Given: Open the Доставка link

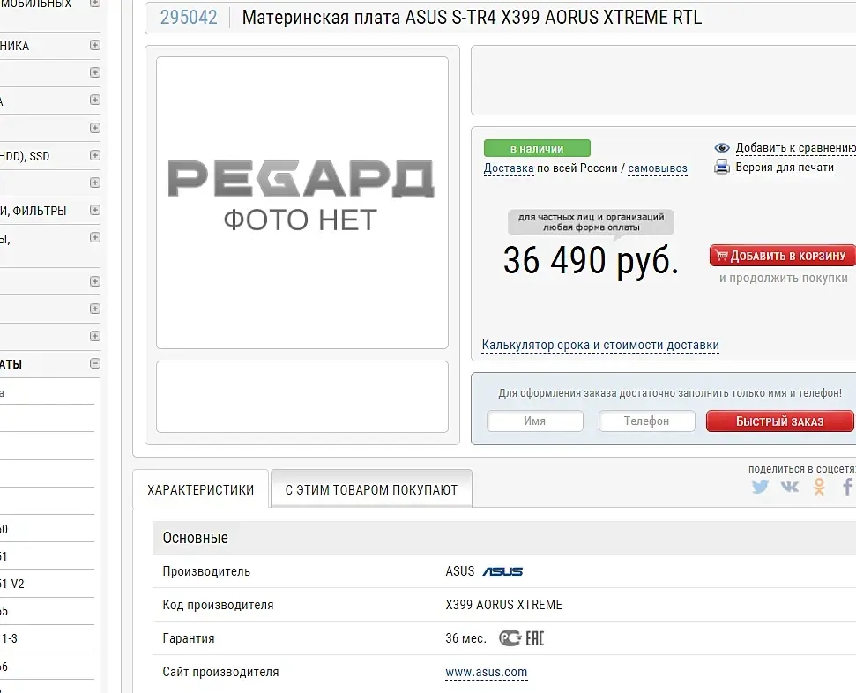Looking at the screenshot, I should [509, 168].
